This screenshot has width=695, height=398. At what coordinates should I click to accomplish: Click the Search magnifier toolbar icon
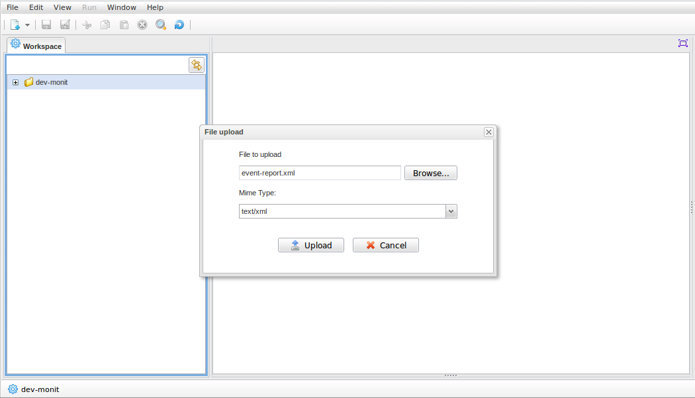pyautogui.click(x=161, y=25)
